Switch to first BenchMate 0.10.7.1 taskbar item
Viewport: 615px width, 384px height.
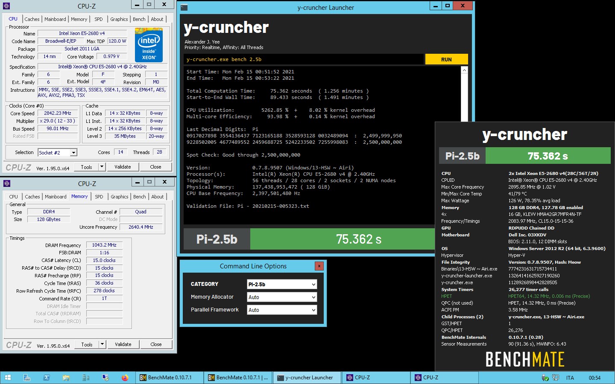click(169, 378)
